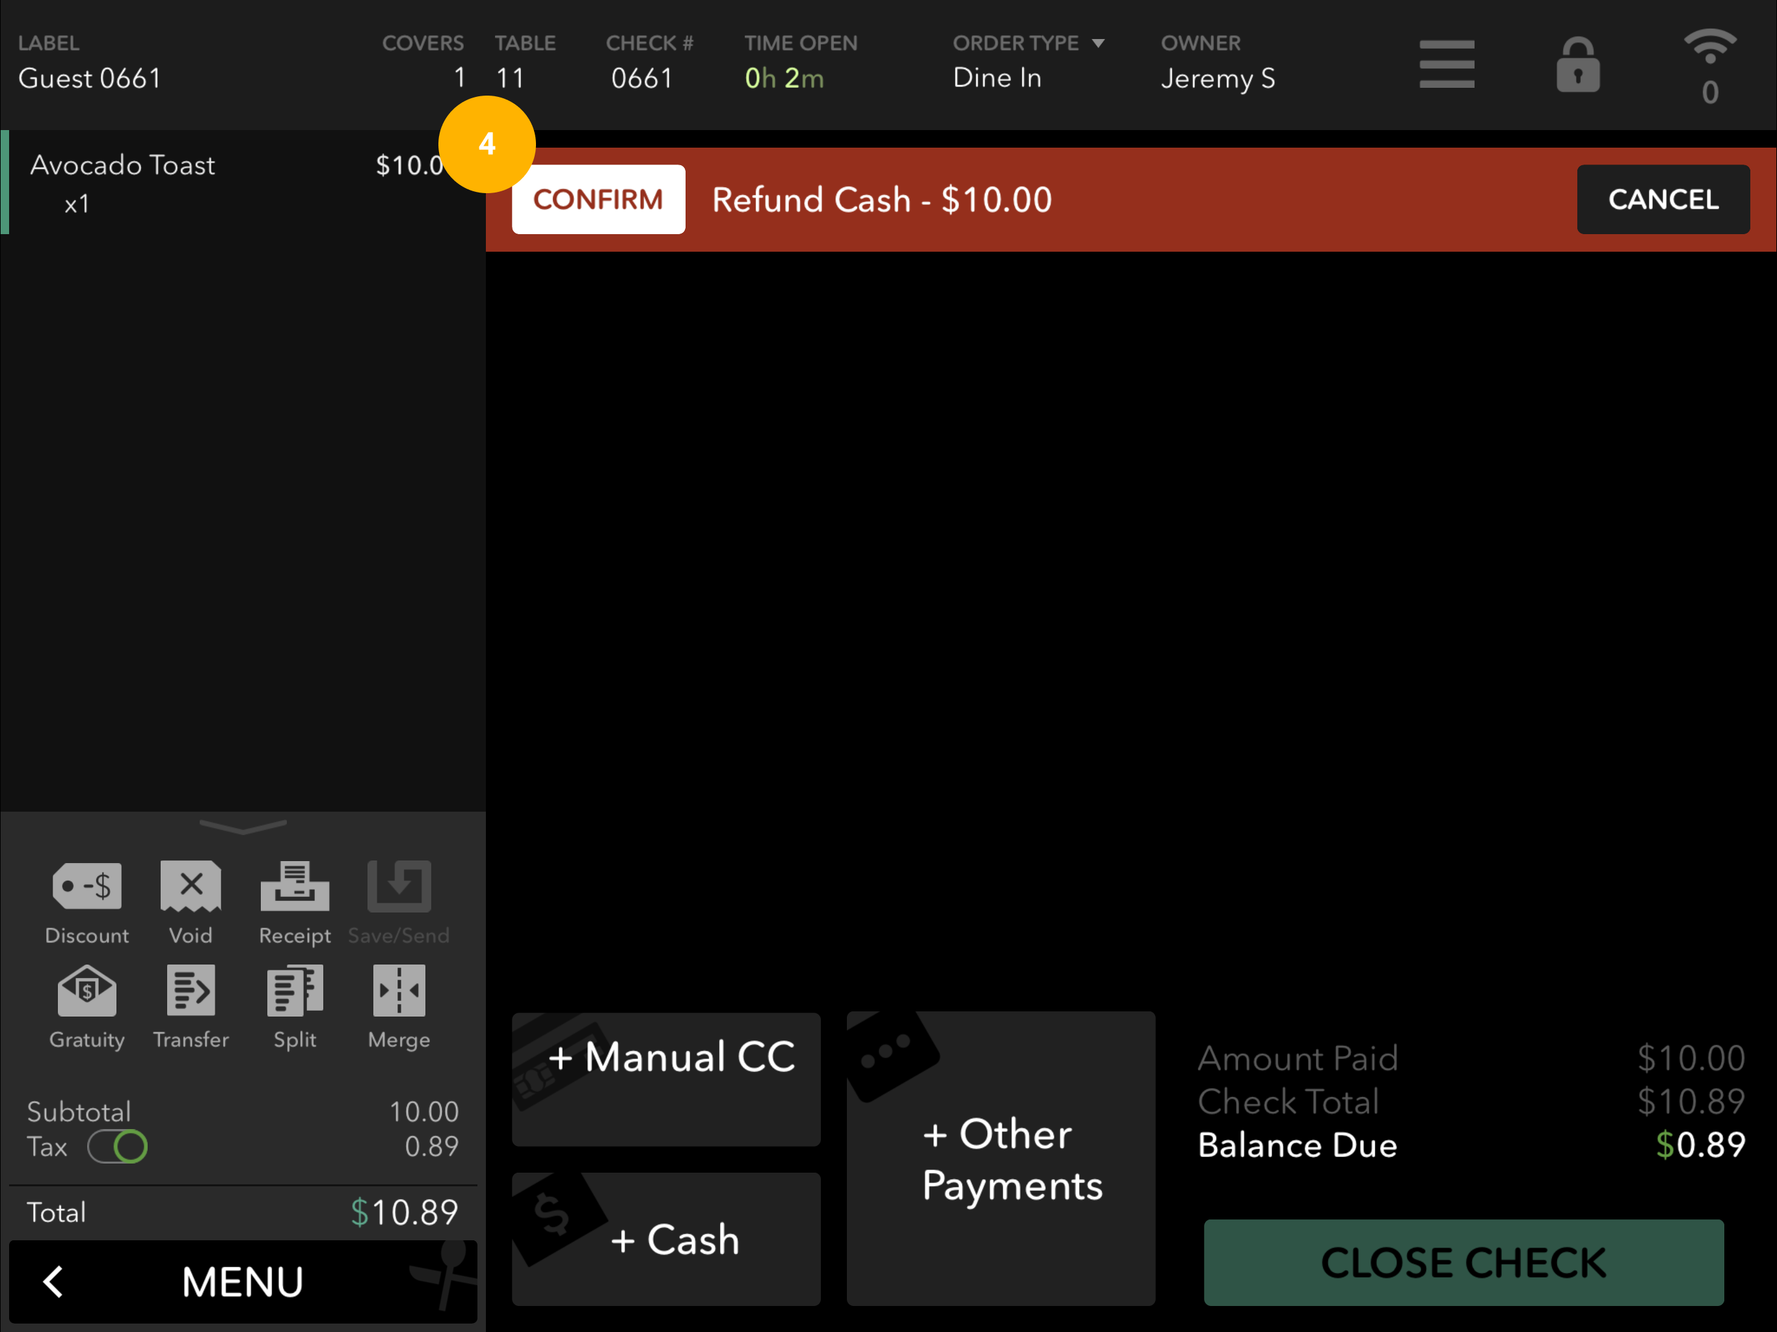The image size is (1777, 1332).
Task: Confirm the cash refund
Action: [x=598, y=199]
